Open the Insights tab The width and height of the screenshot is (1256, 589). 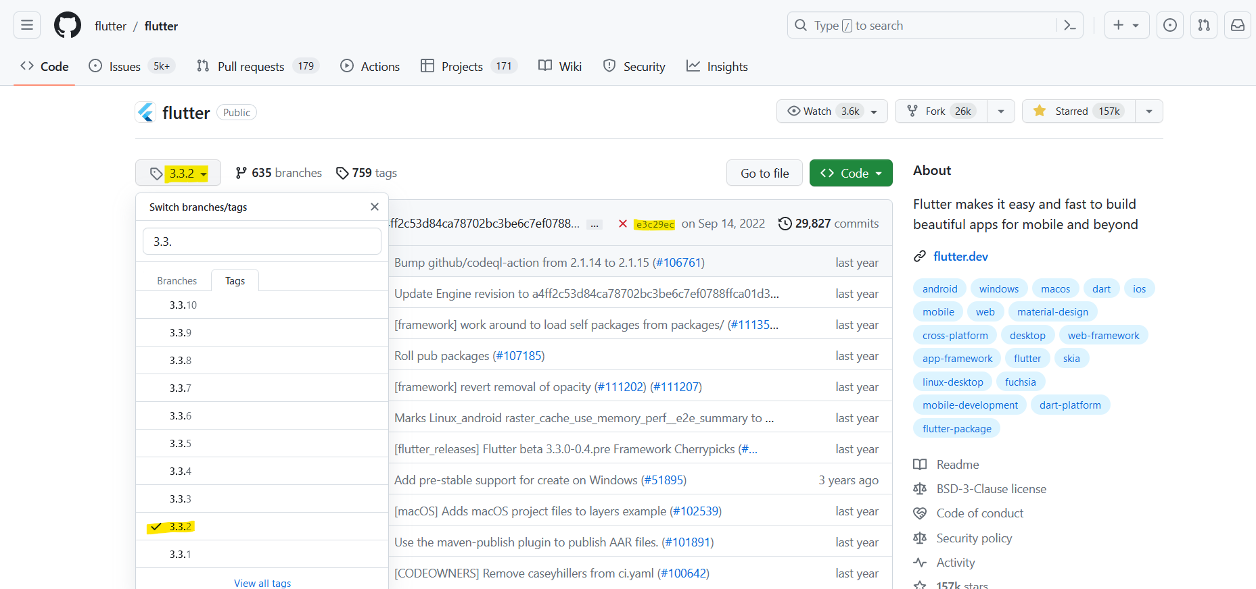point(717,66)
